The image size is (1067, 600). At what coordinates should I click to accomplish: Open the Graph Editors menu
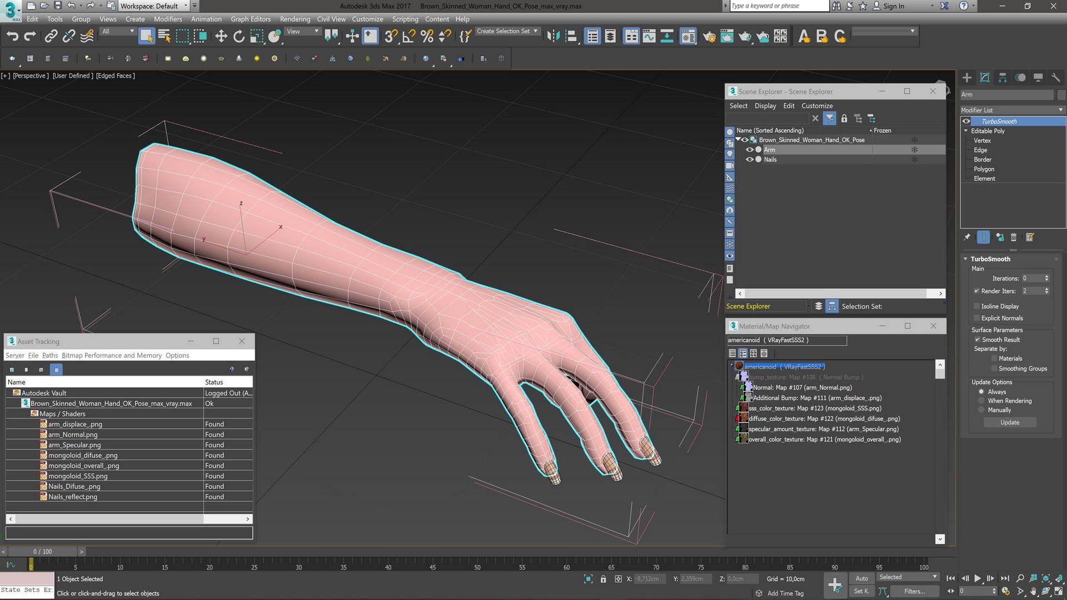(249, 18)
